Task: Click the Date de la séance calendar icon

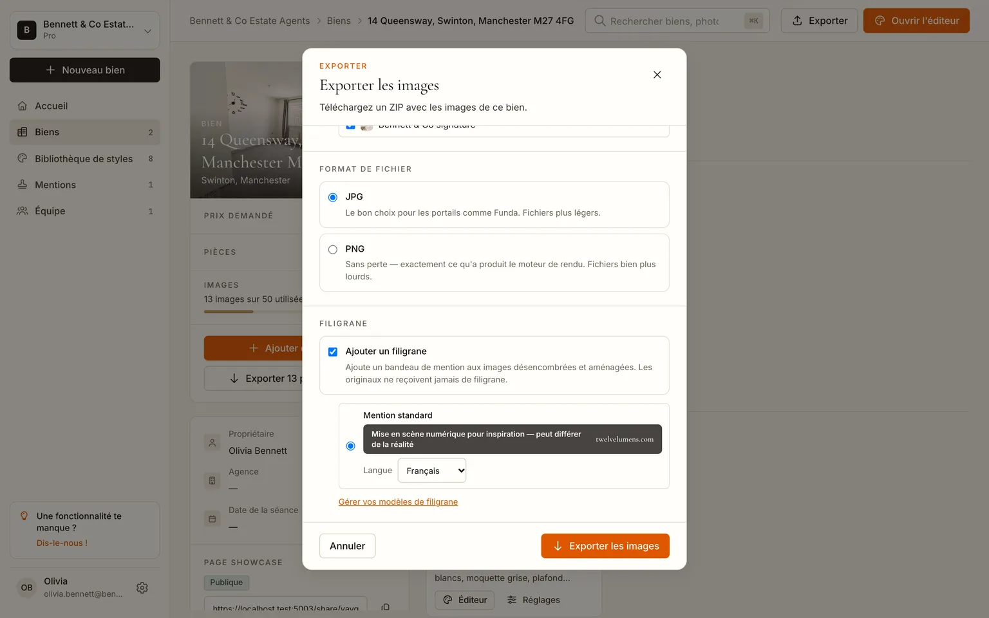Action: (212, 519)
